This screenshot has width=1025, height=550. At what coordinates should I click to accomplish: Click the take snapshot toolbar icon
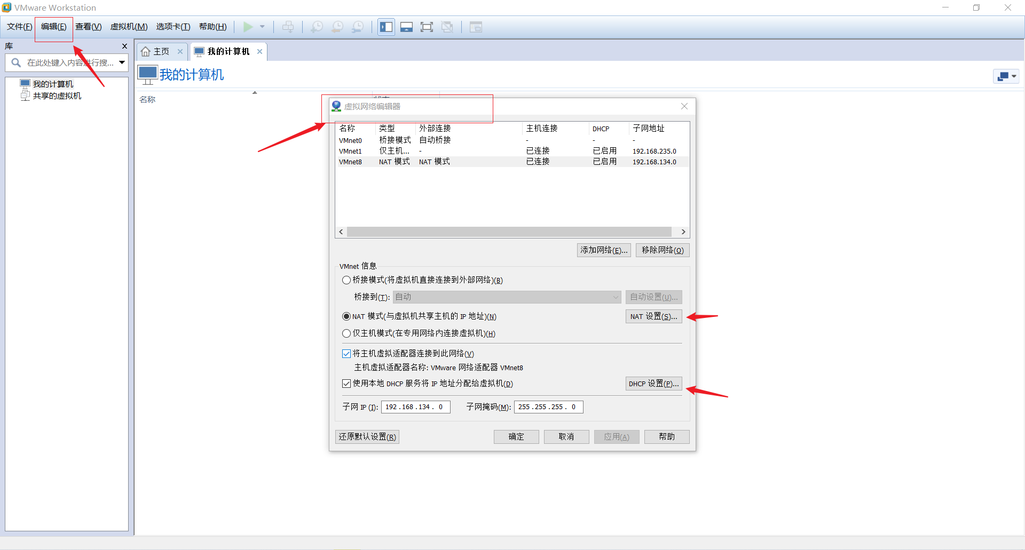click(x=317, y=27)
